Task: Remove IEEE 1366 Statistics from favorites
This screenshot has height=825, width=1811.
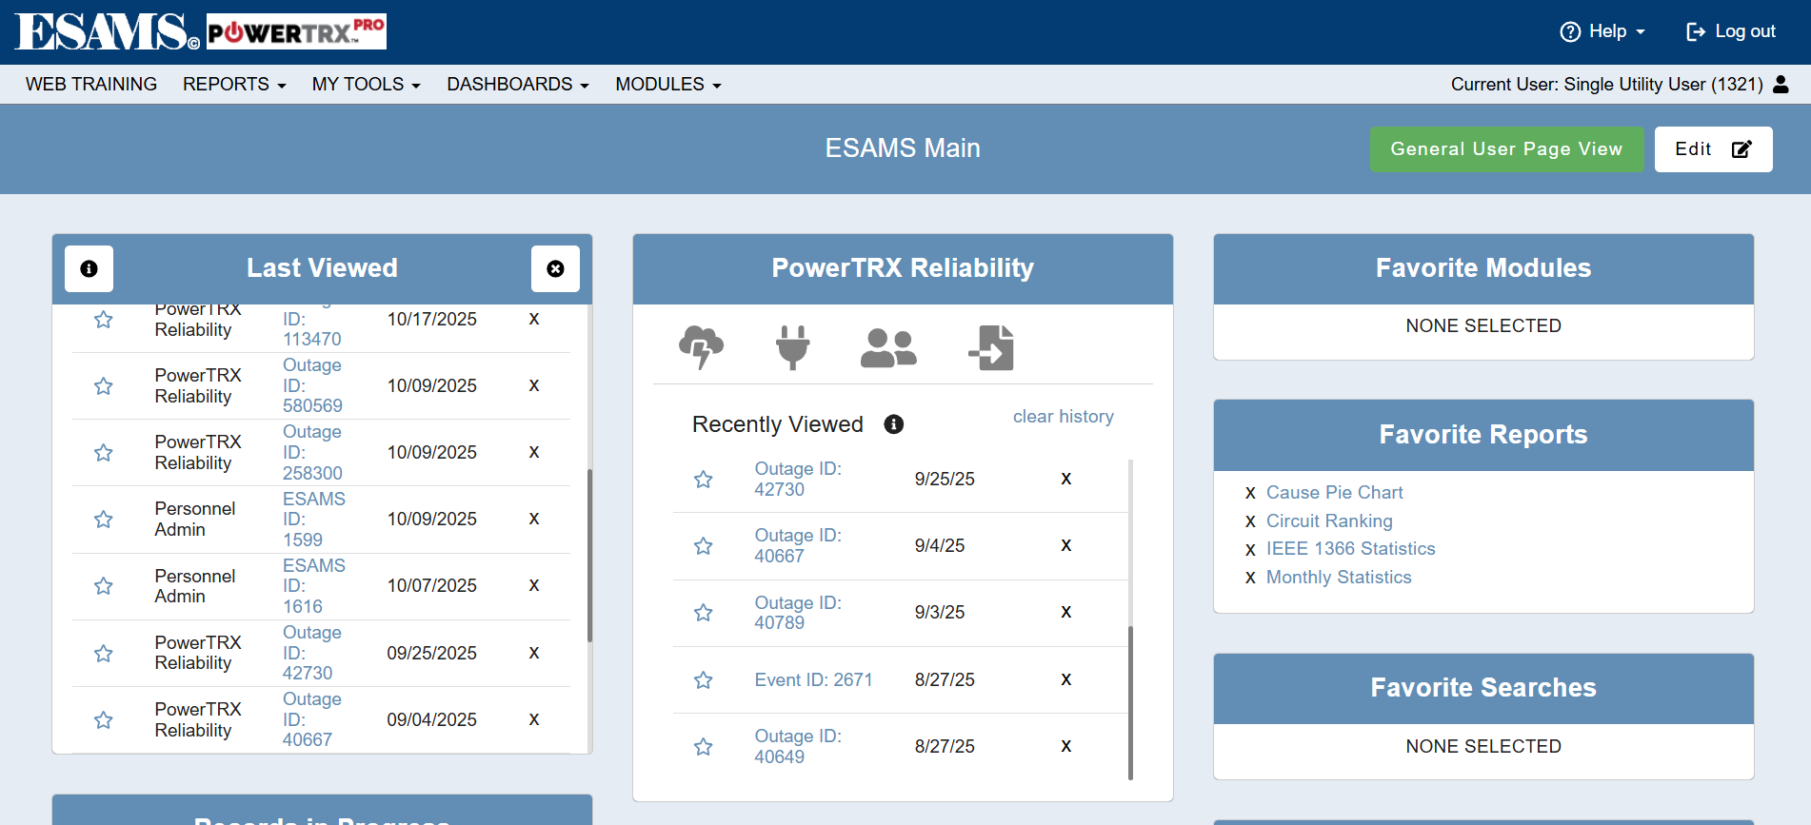Action: [x=1250, y=549]
